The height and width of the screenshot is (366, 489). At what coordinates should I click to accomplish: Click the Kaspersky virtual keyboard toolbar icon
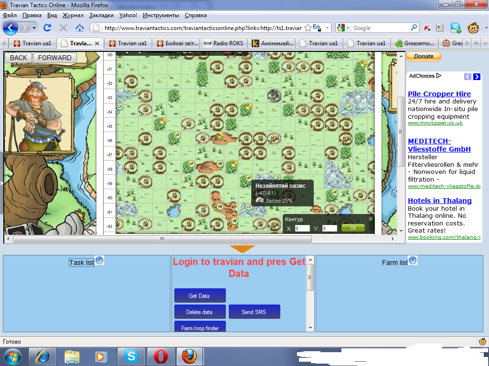439,28
